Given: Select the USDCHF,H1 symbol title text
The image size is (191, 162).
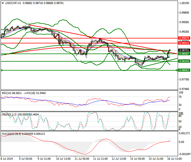Looking at the screenshot, I should (x=13, y=3).
